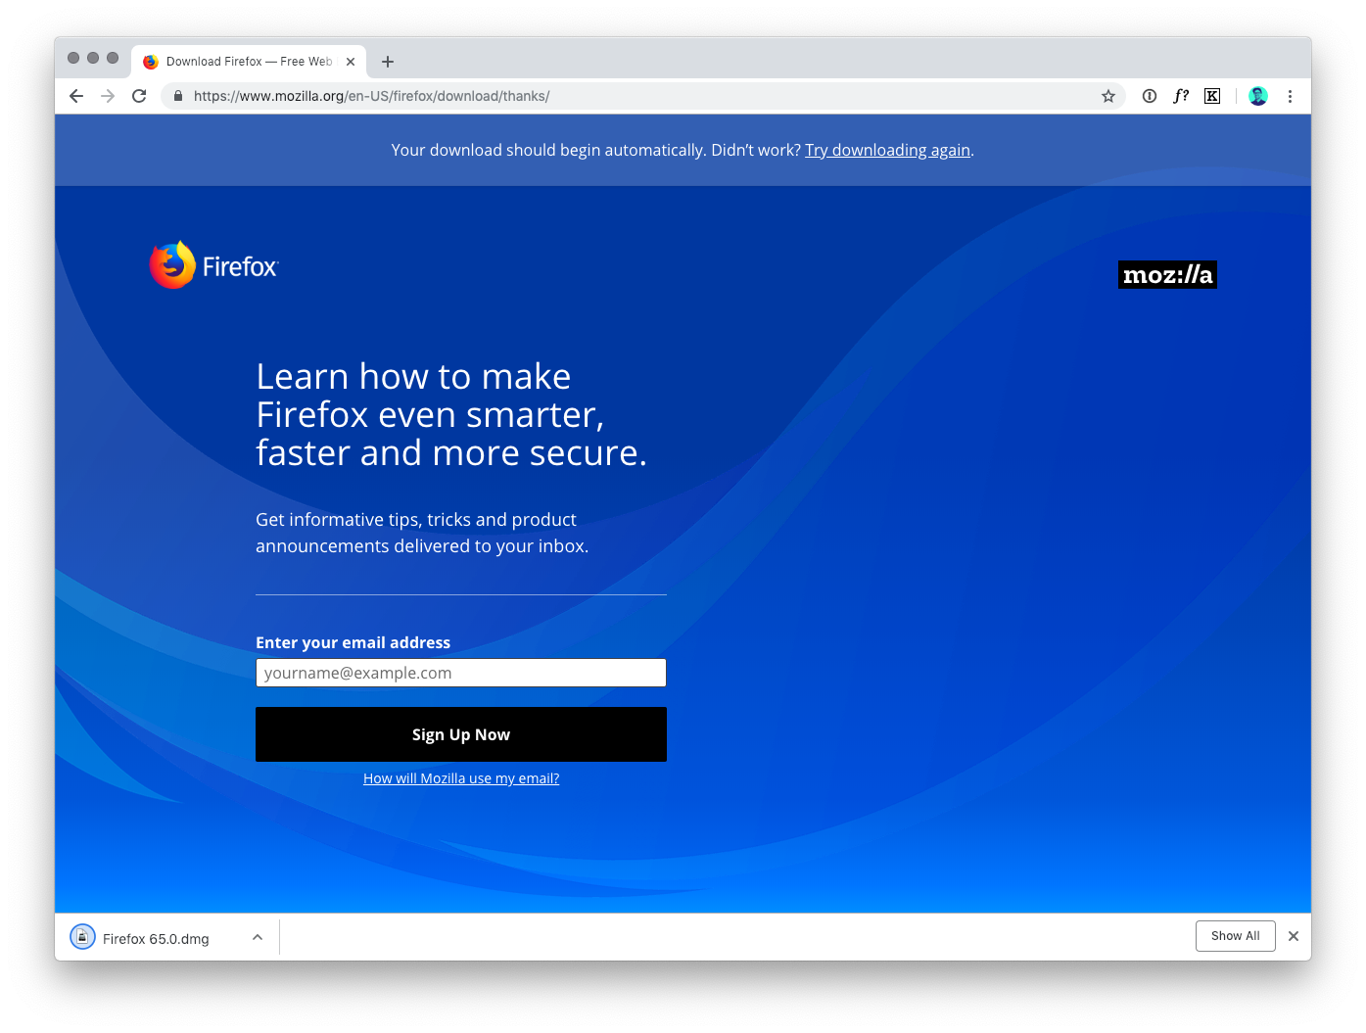The image size is (1366, 1033).
Task: Open the downloaded Firefox 65.0.dmg file
Action: tap(156, 939)
